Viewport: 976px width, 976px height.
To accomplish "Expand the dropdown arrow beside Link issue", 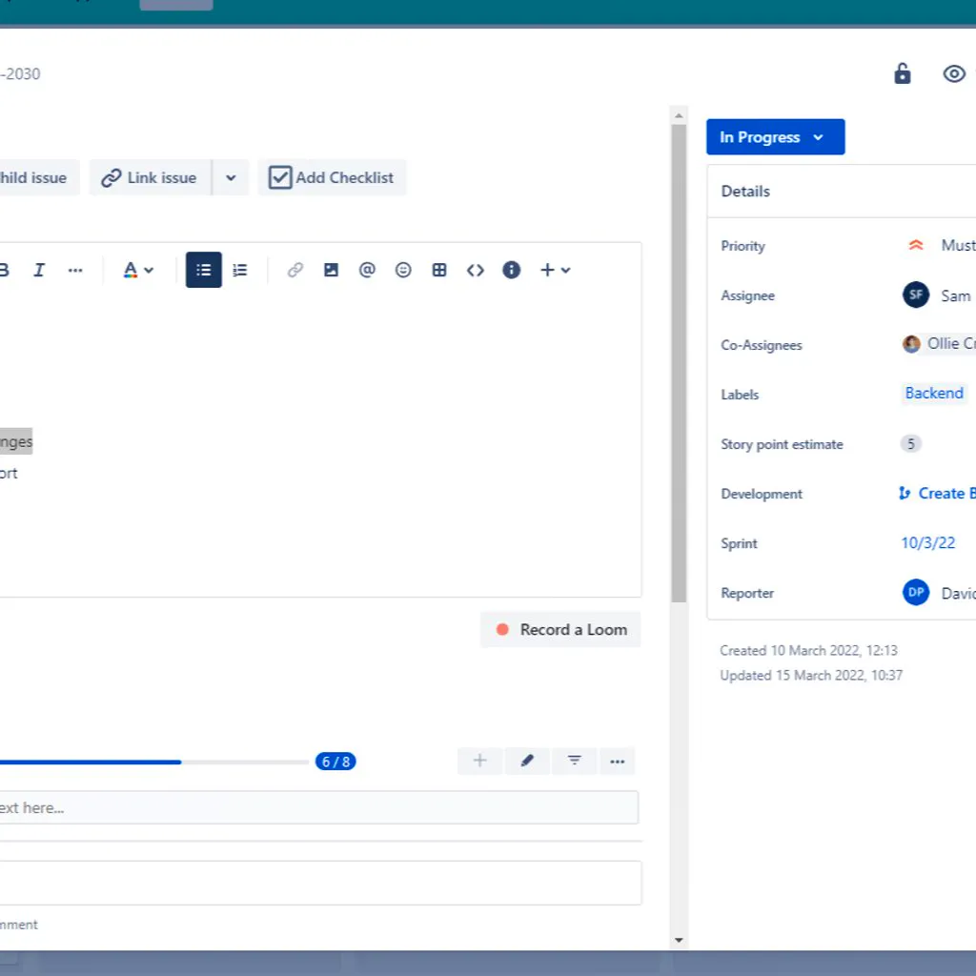I will [231, 178].
